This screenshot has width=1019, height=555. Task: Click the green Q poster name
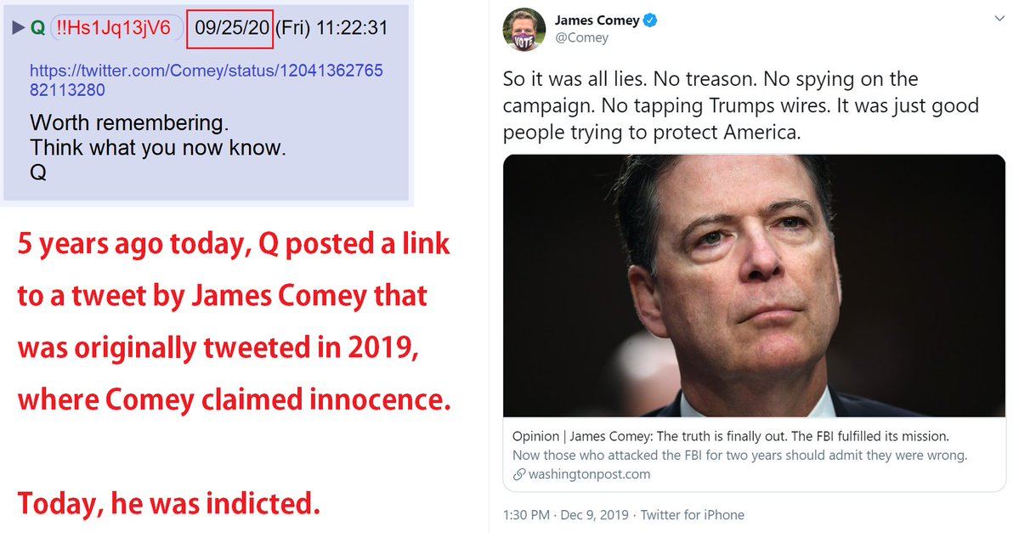[x=37, y=28]
